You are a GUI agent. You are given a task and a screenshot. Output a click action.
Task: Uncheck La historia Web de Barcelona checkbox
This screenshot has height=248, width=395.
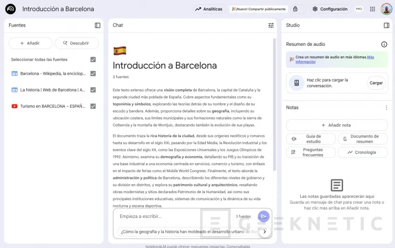(93, 90)
